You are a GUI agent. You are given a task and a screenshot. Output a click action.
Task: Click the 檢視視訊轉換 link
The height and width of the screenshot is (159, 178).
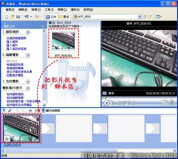point(15,68)
